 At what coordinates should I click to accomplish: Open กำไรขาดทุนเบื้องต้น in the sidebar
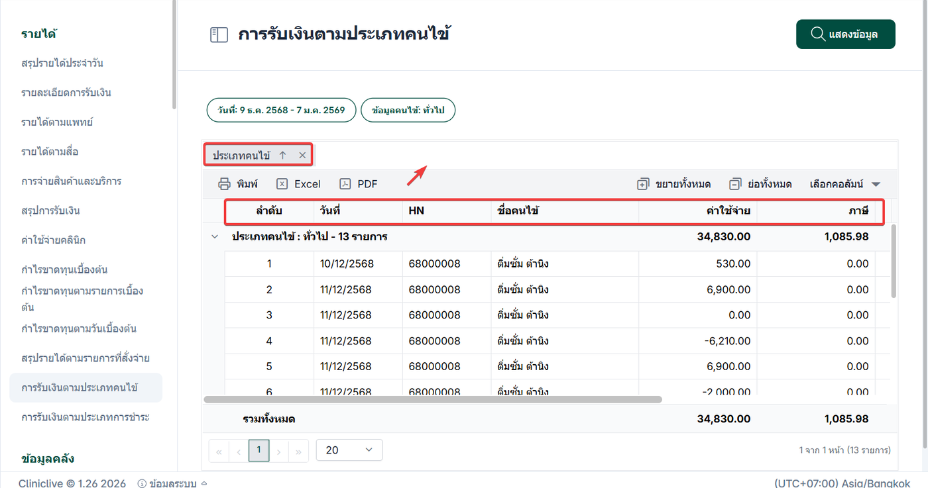pos(64,269)
